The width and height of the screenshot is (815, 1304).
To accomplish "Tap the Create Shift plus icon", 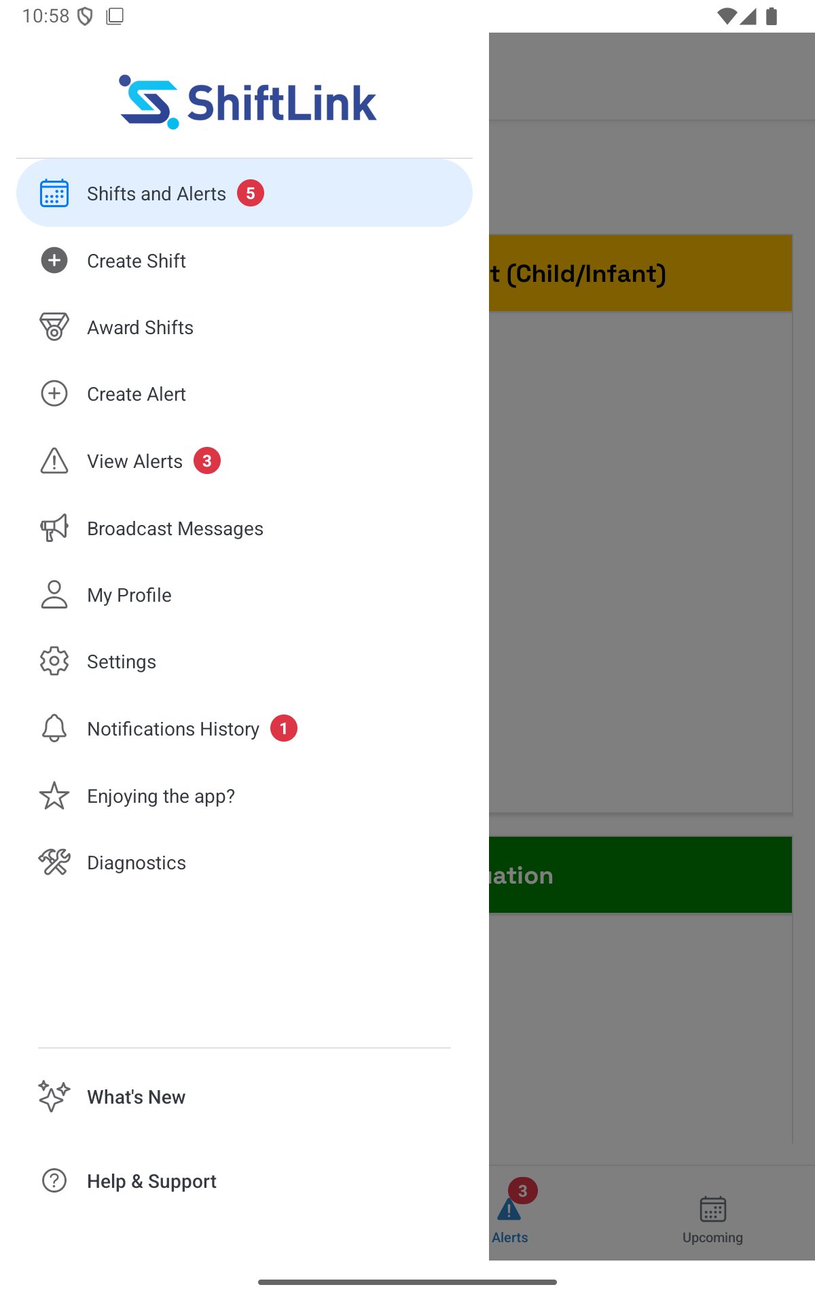I will pos(54,261).
